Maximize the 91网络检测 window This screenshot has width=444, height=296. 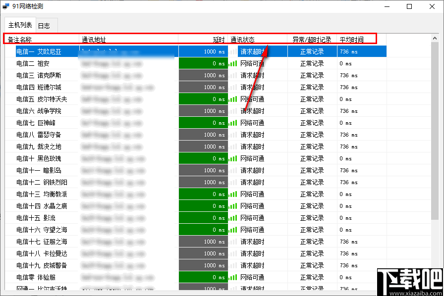pyautogui.click(x=409, y=6)
